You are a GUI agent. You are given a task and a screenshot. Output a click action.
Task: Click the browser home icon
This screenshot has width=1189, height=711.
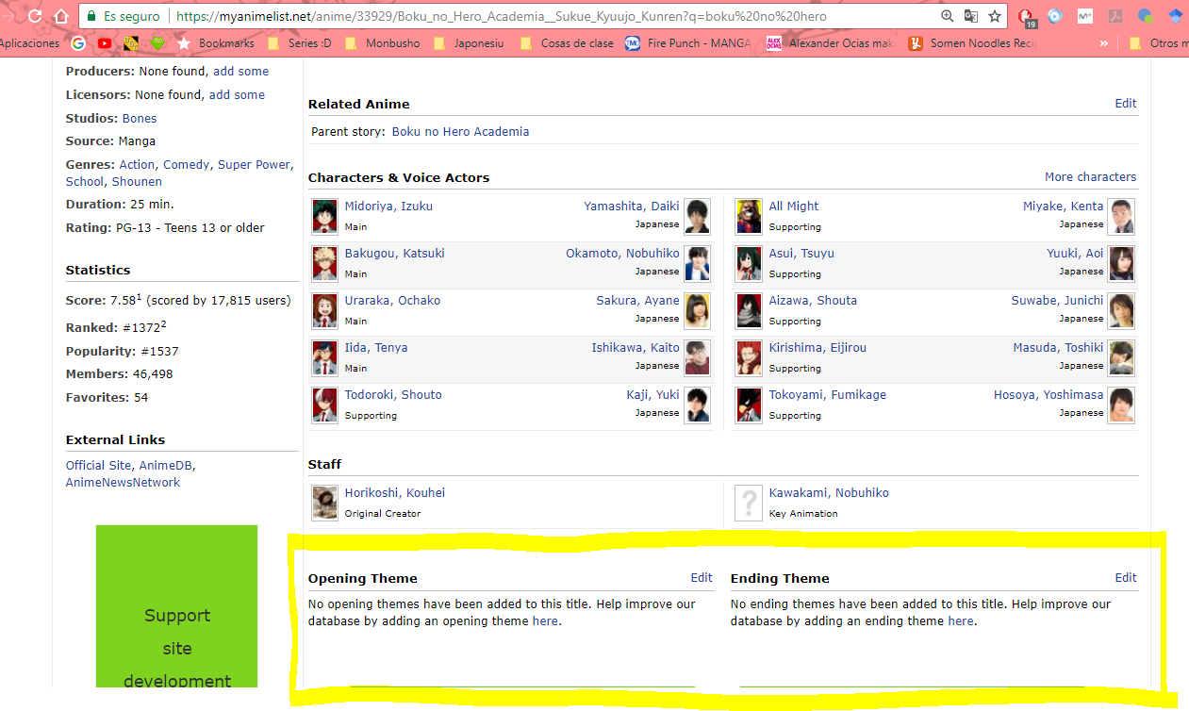tap(61, 16)
